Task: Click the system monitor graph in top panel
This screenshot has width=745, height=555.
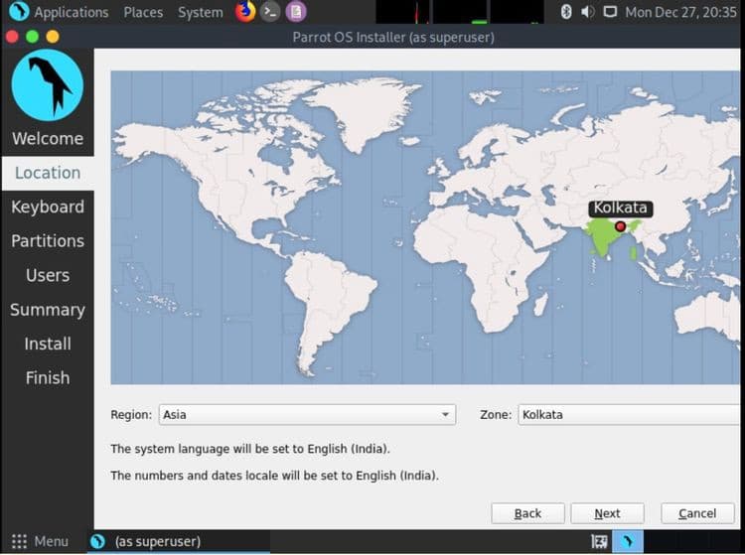Action: click(460, 11)
